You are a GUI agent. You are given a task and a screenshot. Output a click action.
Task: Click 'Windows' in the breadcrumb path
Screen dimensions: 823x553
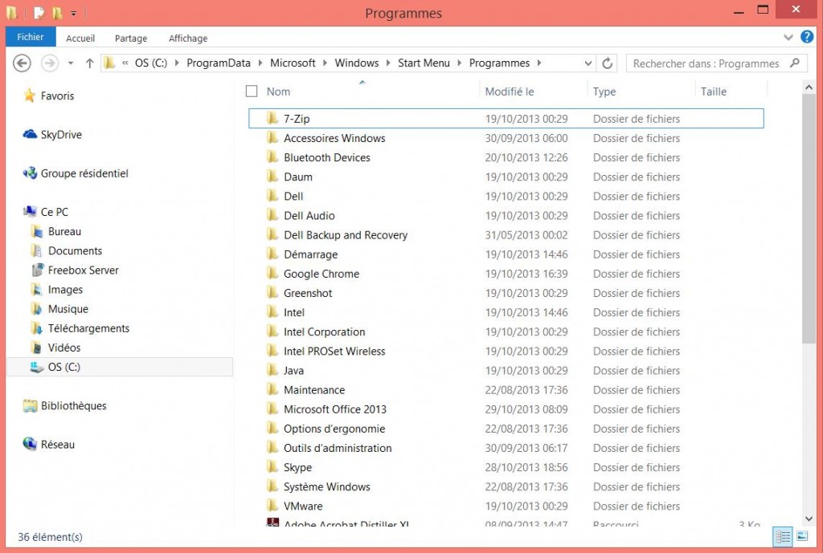click(x=357, y=63)
